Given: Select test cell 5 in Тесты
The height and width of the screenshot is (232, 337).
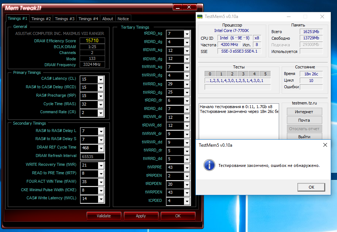Looking at the screenshot, I should pos(265,74).
